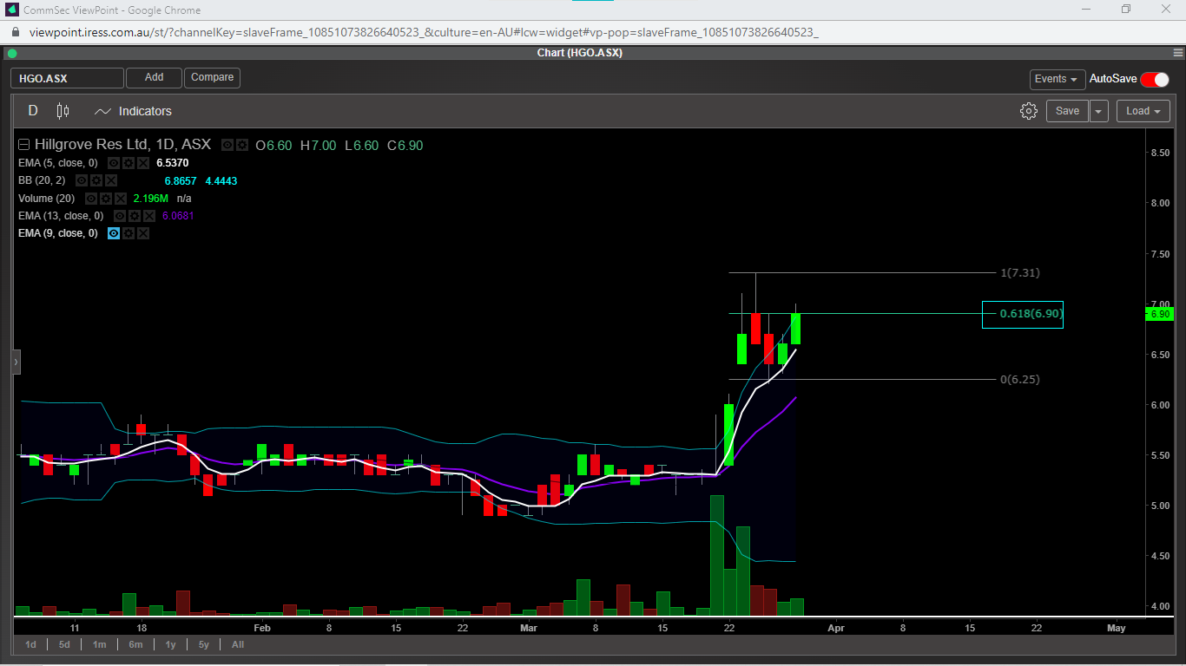Open the Load dropdown
This screenshot has width=1186, height=666.
pyautogui.click(x=1144, y=111)
